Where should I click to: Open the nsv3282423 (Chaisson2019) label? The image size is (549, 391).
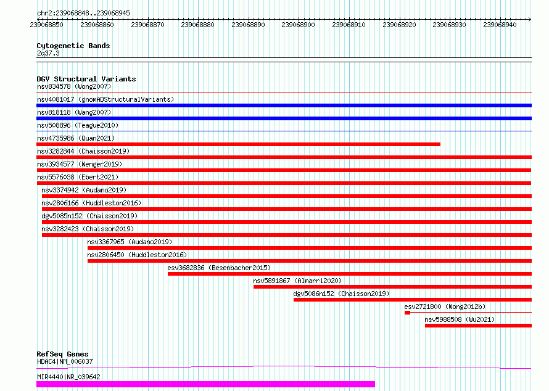click(88, 229)
